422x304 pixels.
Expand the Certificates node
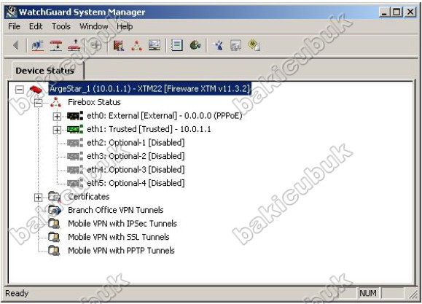[x=38, y=198]
